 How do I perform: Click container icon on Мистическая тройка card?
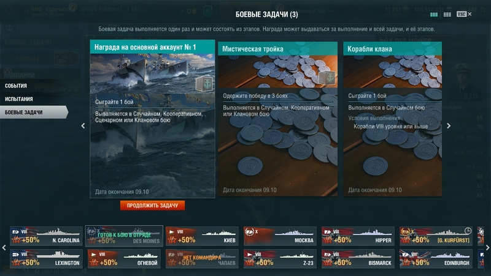[x=327, y=78]
